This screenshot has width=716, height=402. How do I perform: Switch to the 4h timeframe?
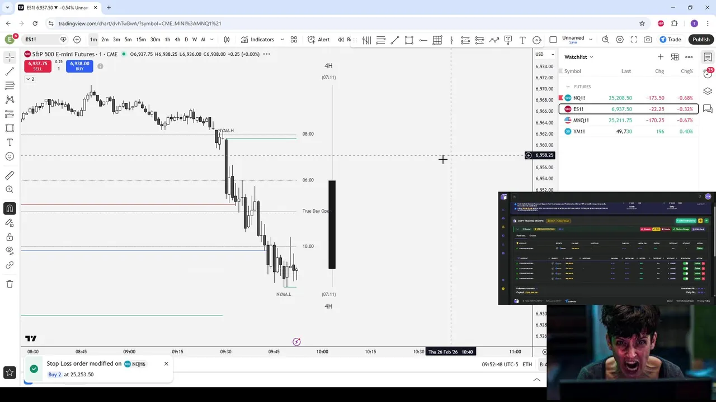177,40
